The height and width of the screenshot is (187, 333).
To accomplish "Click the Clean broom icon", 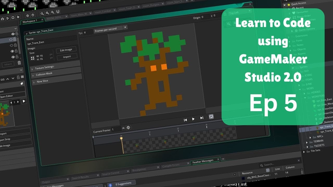I will pyautogui.click(x=18, y=17).
